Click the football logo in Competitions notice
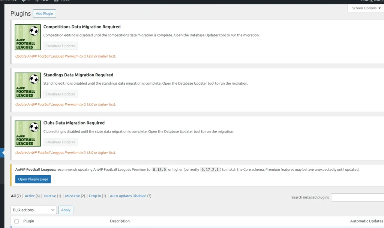This screenshot has width=384, height=228. click(28, 37)
